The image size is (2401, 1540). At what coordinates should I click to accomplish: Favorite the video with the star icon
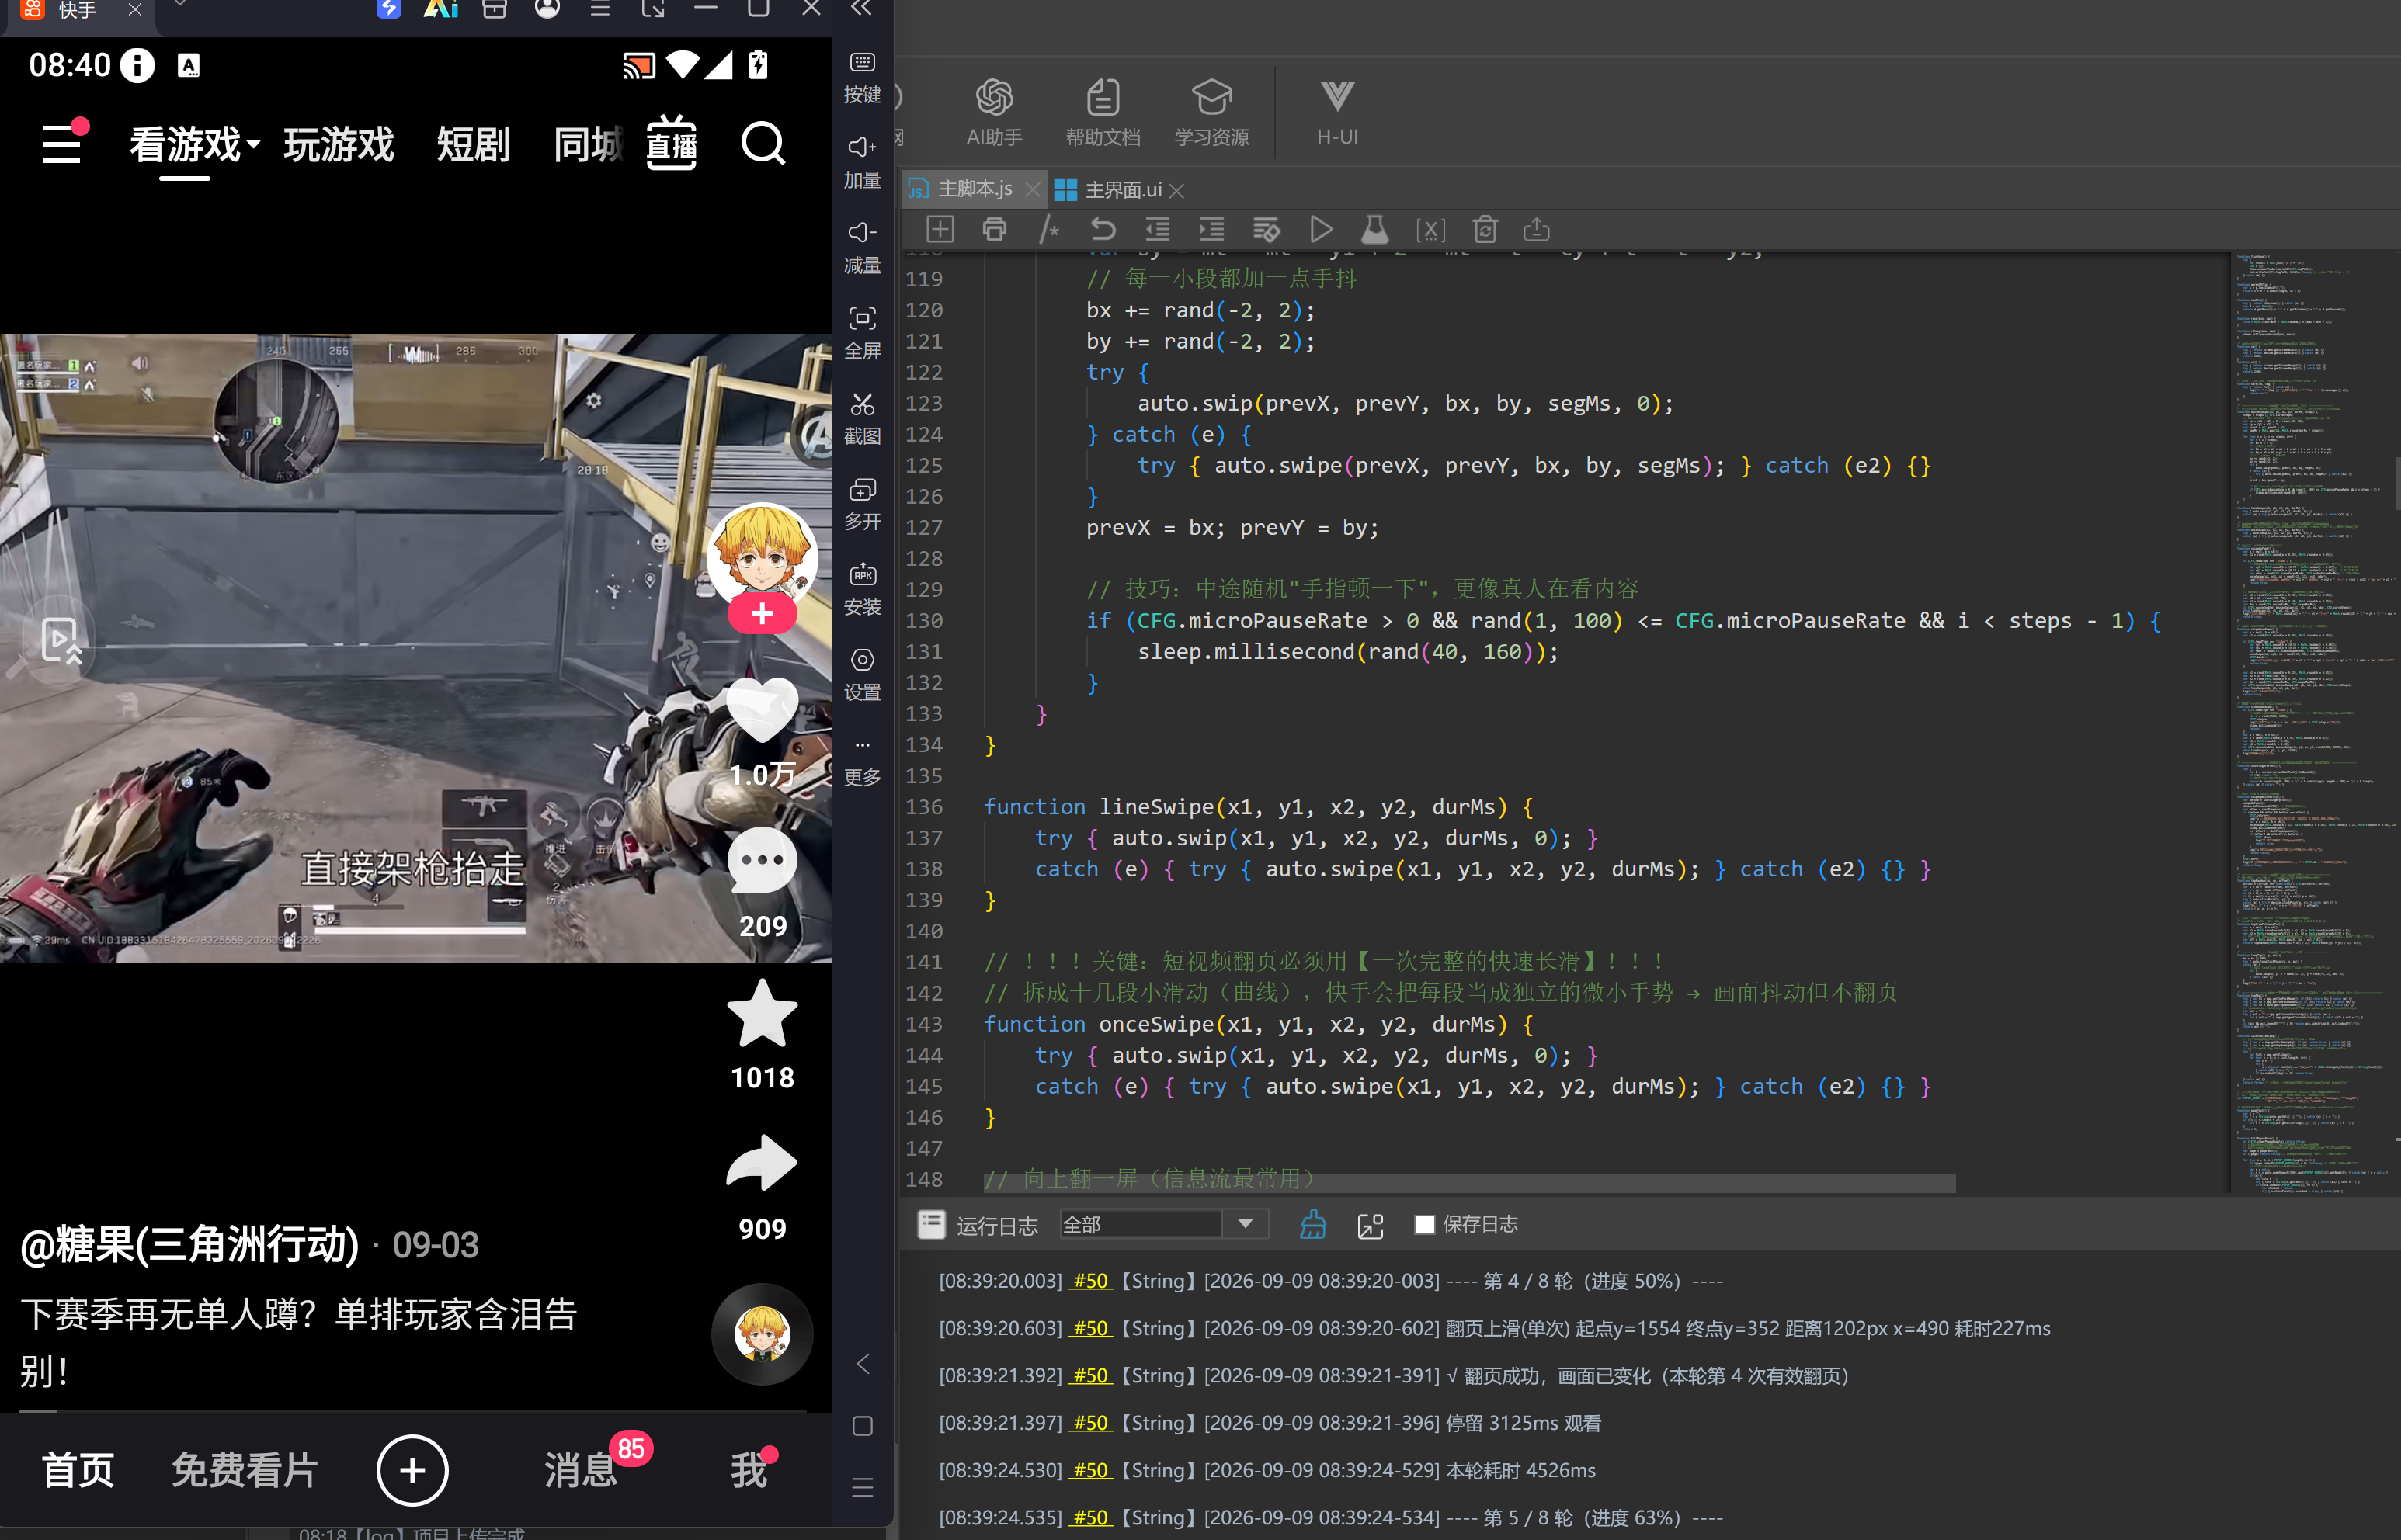point(763,1012)
